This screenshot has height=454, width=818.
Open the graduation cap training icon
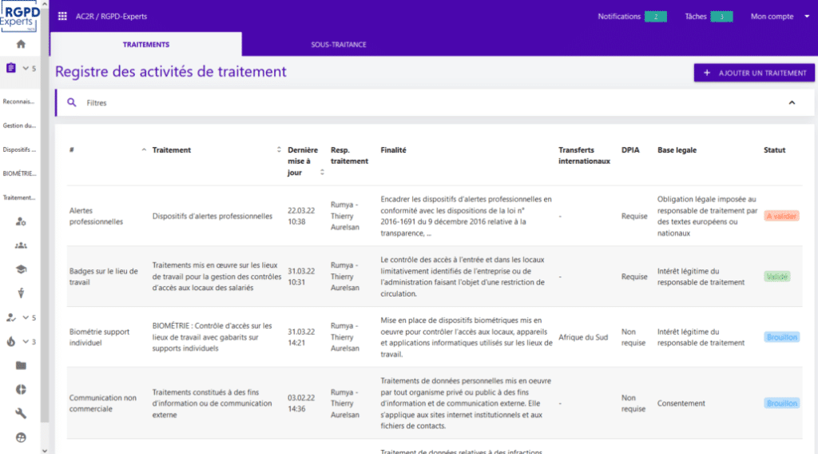(x=21, y=269)
